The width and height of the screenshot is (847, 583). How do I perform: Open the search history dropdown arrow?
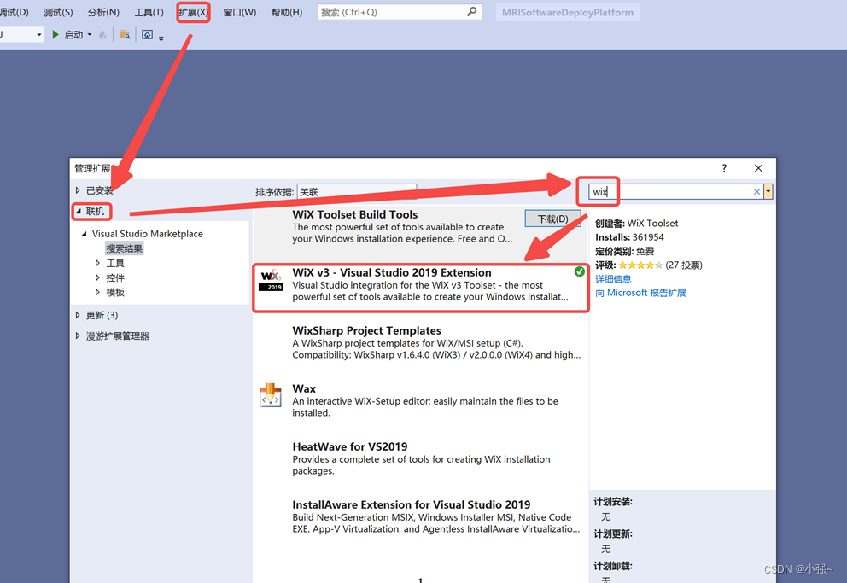pos(768,192)
